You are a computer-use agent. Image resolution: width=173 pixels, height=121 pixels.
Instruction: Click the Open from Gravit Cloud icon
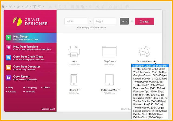coord(8,57)
